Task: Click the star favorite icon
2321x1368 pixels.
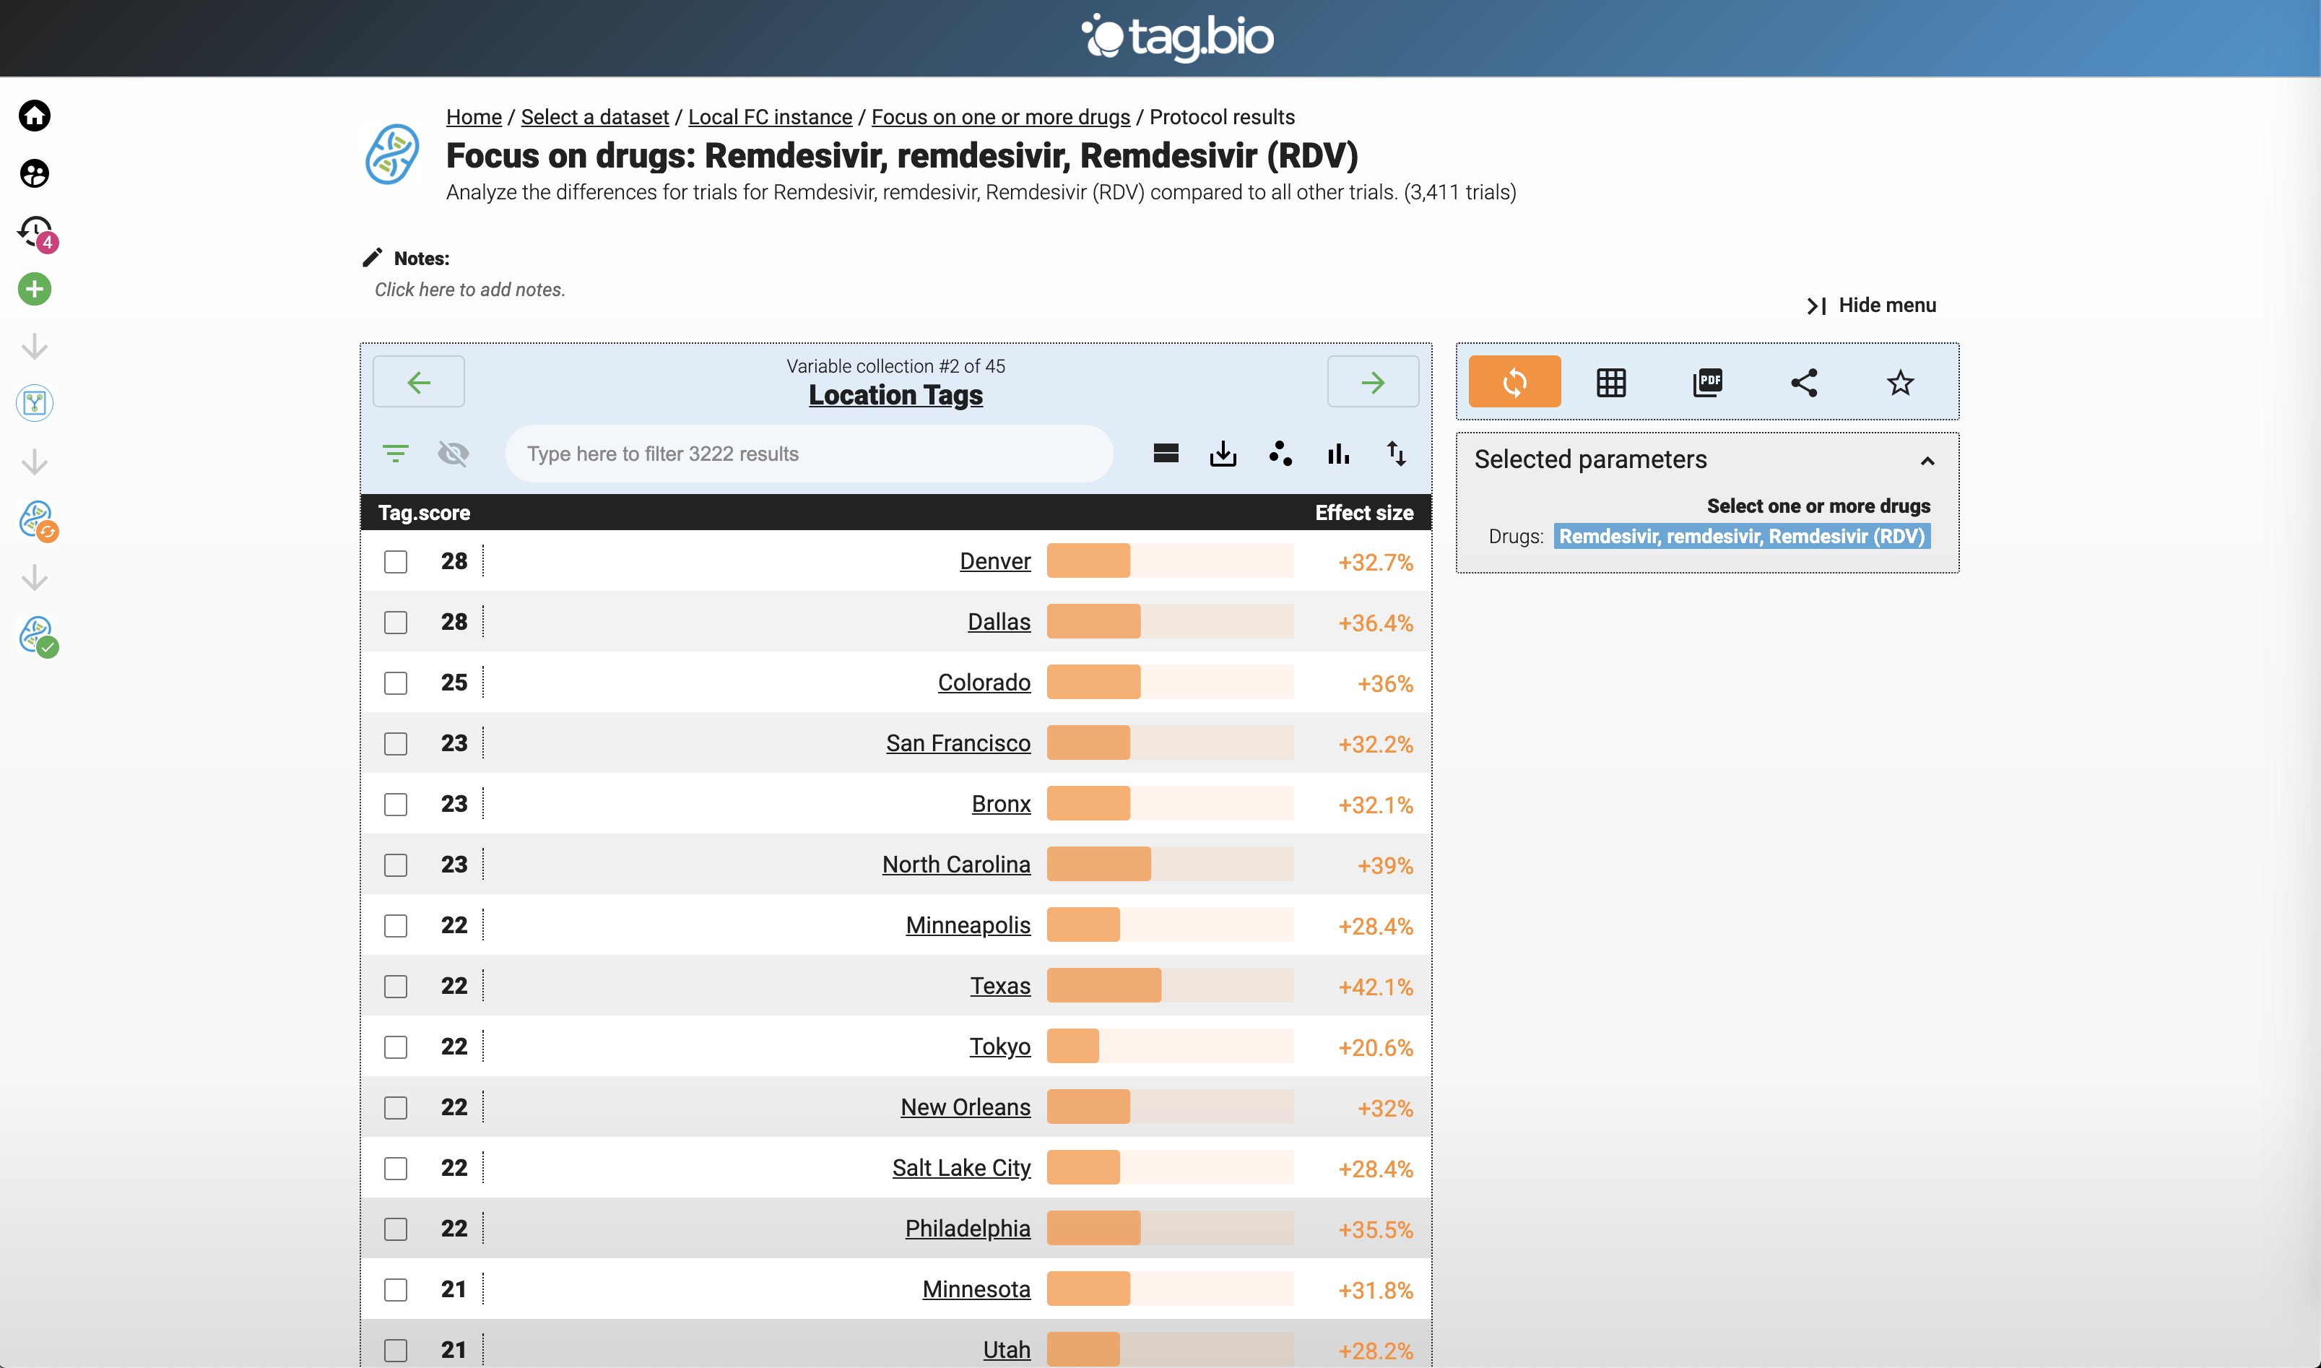Action: coord(1900,383)
